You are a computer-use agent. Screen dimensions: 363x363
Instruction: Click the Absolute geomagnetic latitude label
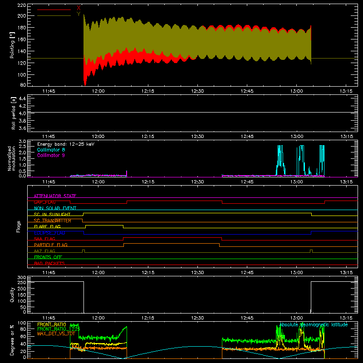314,325
